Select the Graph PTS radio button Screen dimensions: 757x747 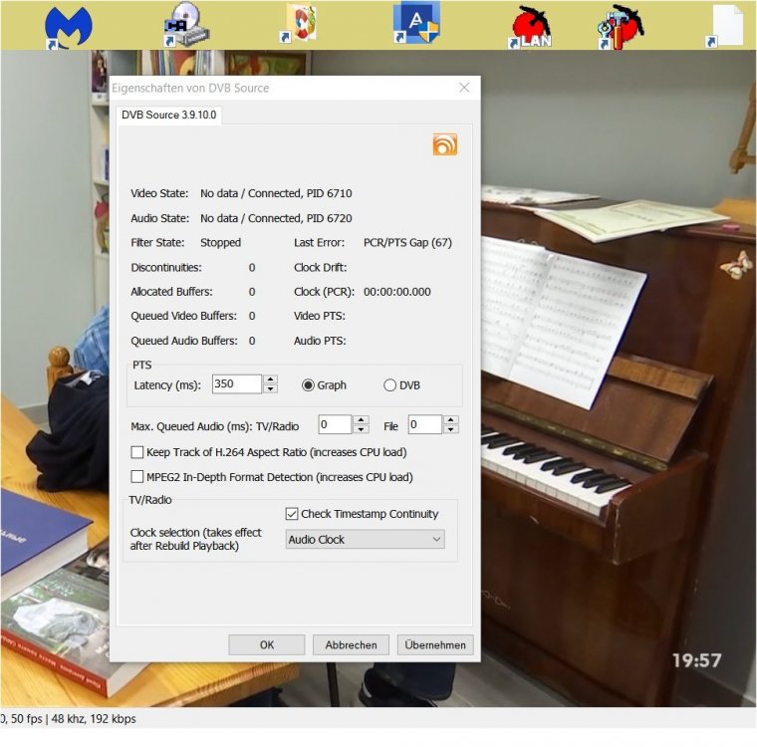[x=309, y=385]
